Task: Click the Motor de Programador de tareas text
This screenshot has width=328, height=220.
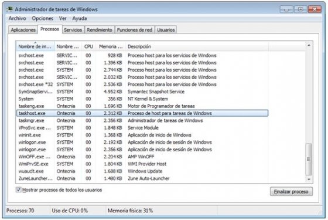Action: pyautogui.click(x=161, y=106)
